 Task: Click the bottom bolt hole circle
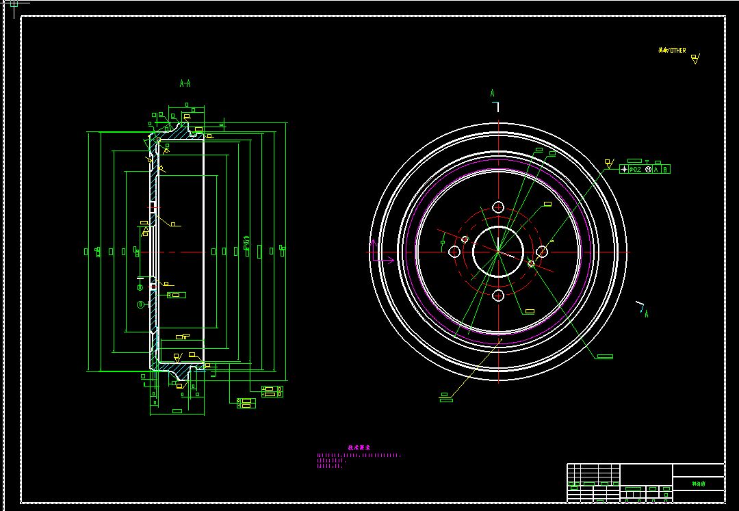[498, 296]
